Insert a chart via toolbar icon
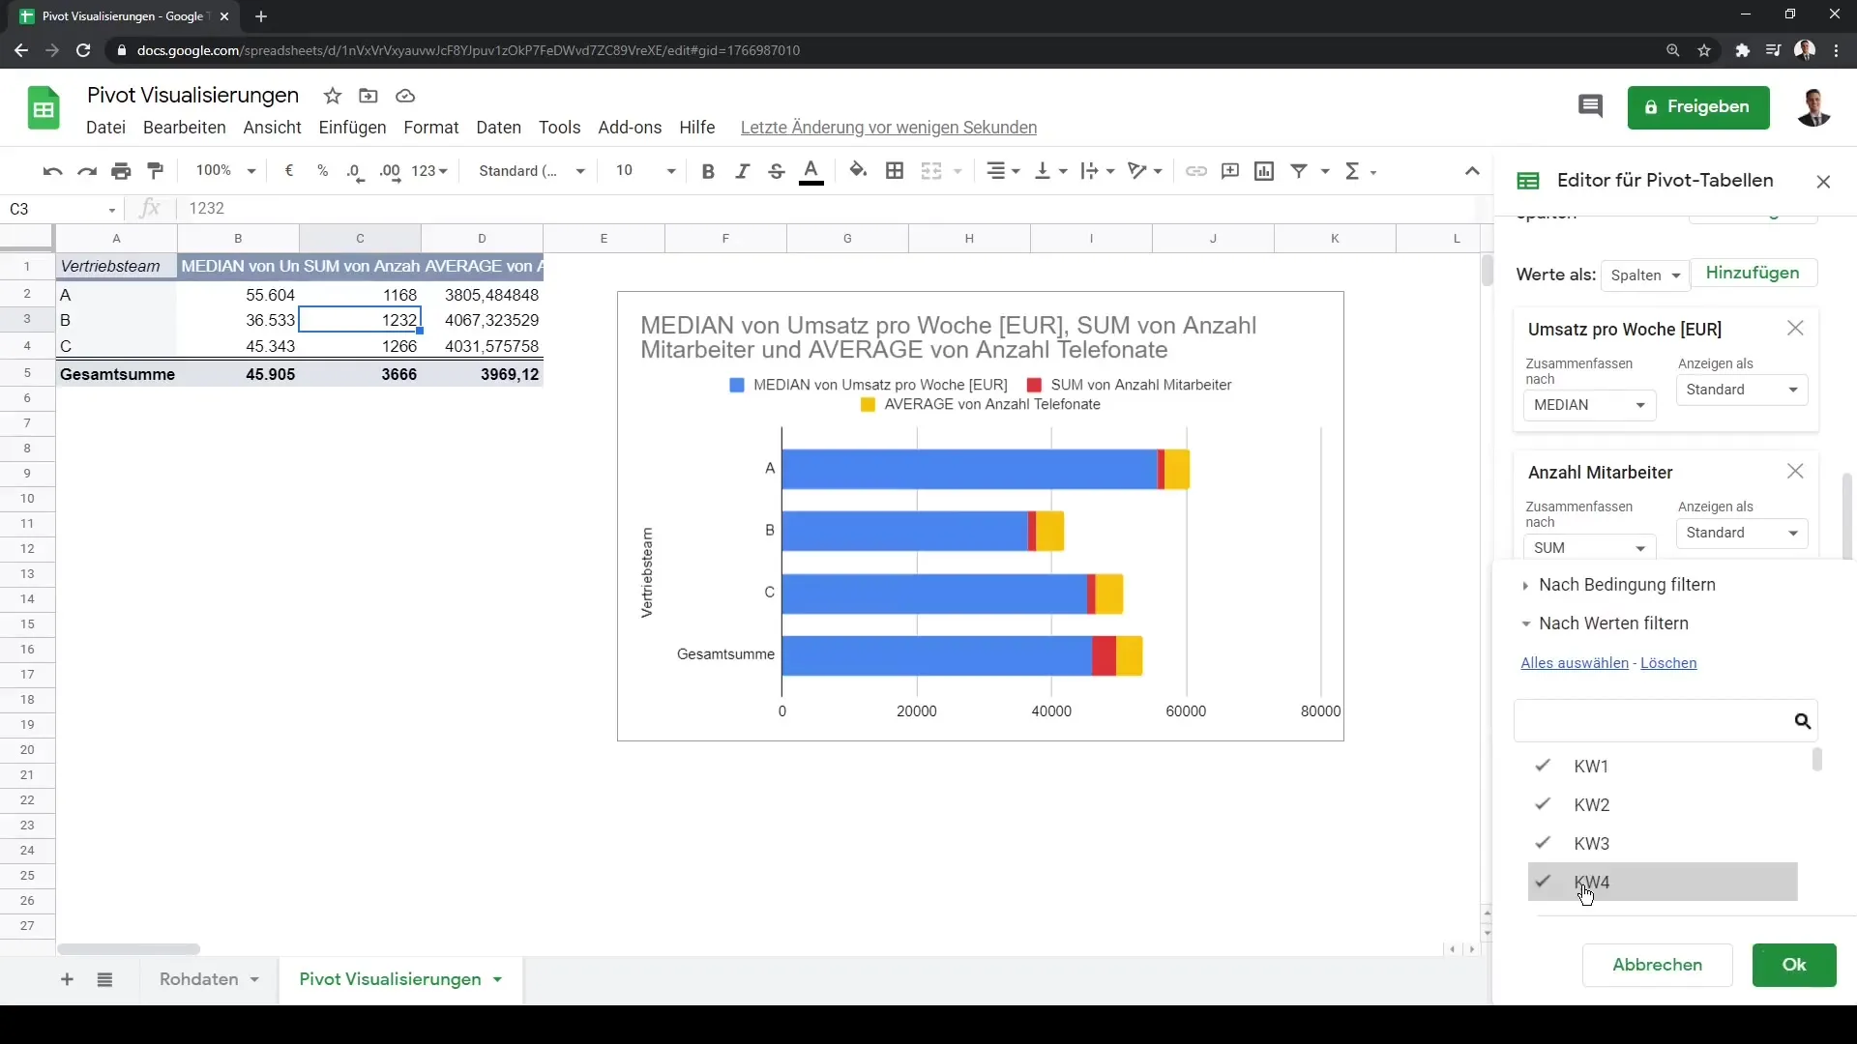The image size is (1857, 1044). pyautogui.click(x=1264, y=171)
